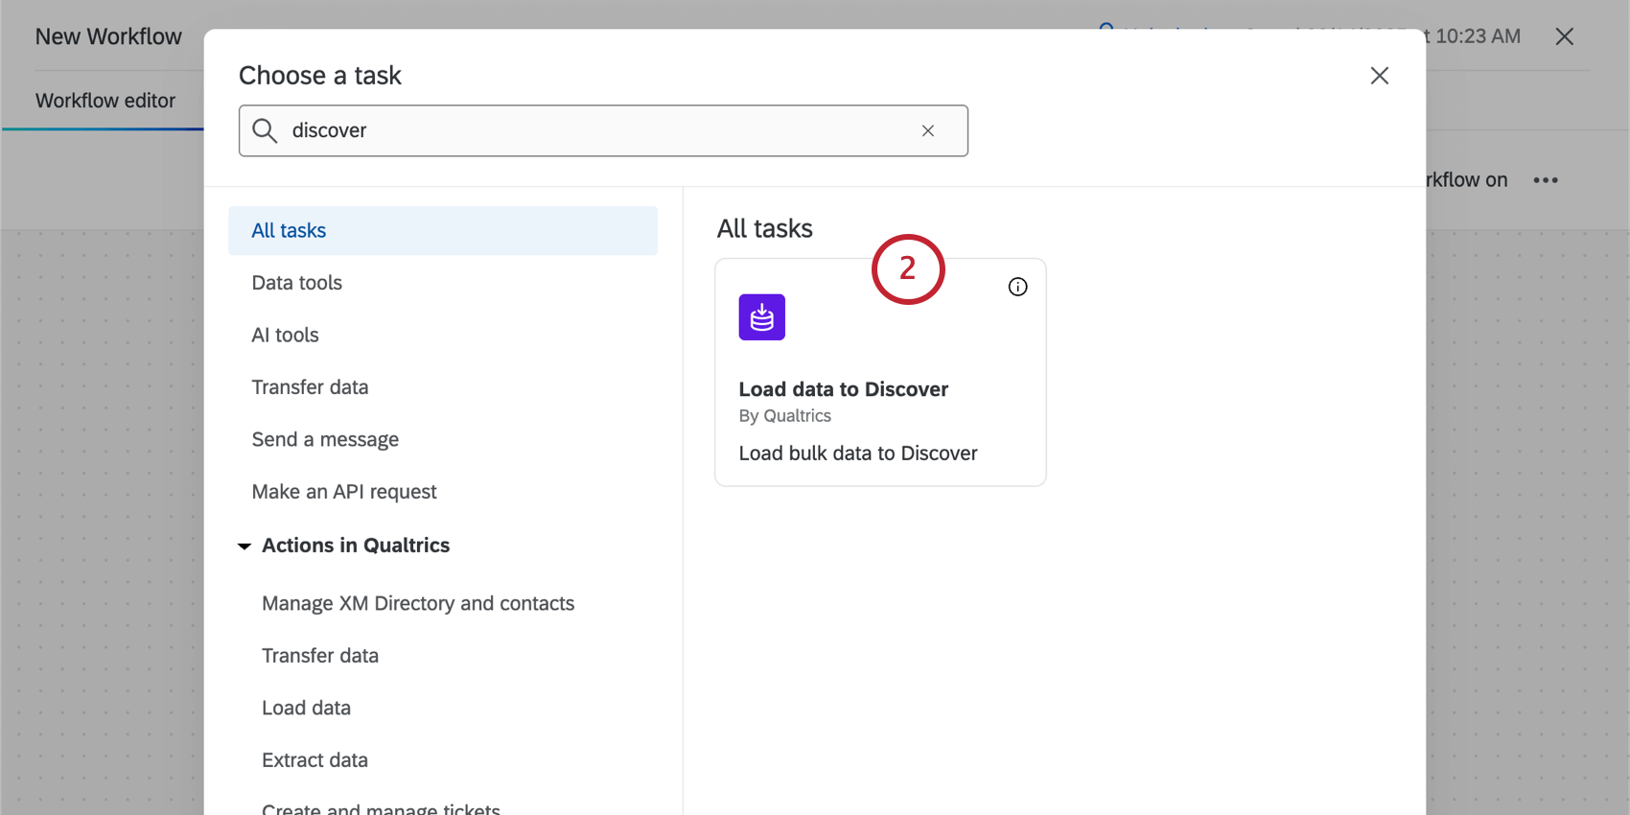The width and height of the screenshot is (1630, 815).
Task: Focus the task search input field
Action: coord(594,130)
